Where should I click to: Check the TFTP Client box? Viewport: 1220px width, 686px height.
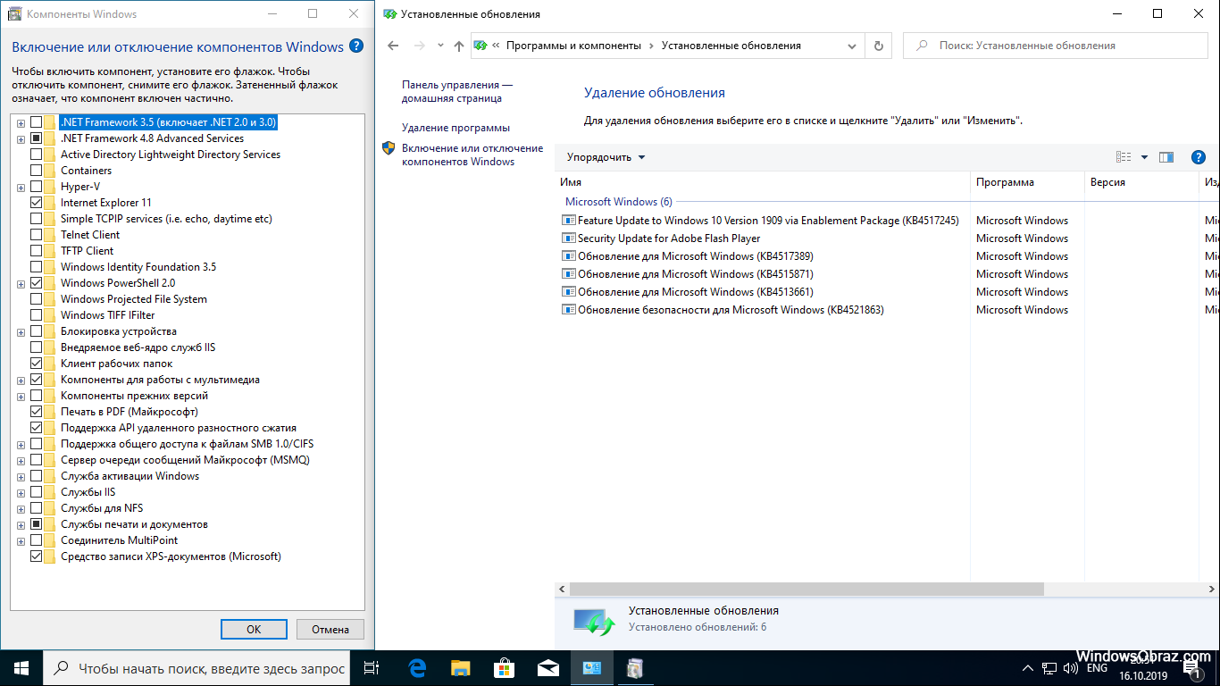click(36, 251)
